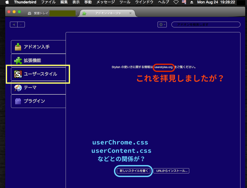Click the Stylish ユーザースタイル icon

pyautogui.click(x=18, y=74)
